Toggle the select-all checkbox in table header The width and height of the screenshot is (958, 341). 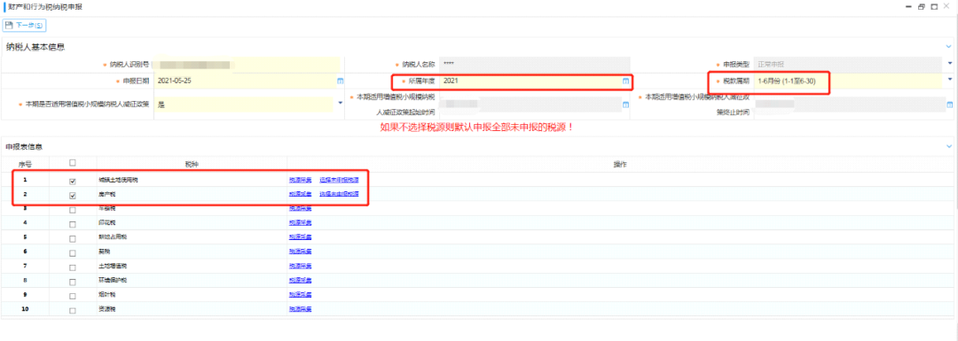tap(74, 163)
